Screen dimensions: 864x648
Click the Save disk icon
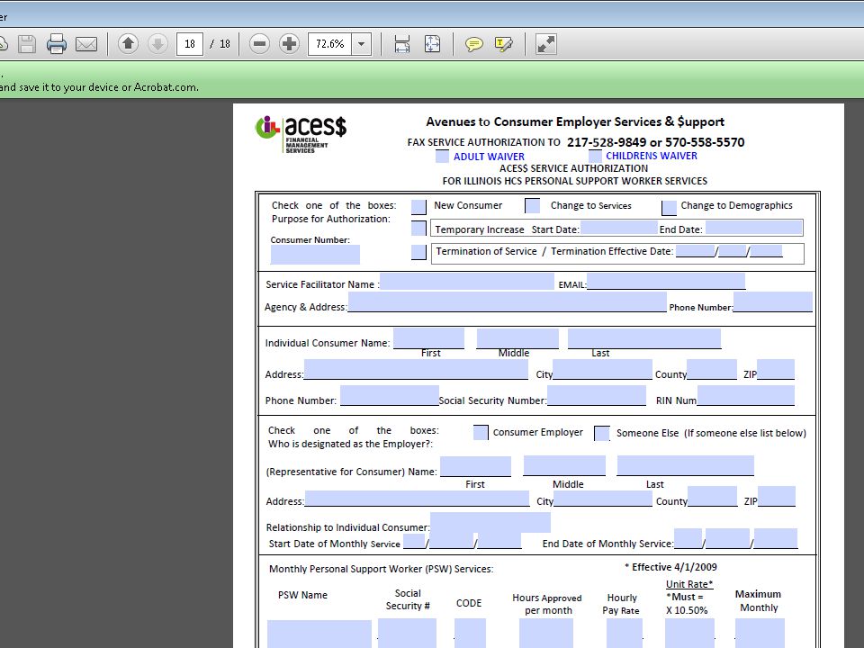pos(26,44)
